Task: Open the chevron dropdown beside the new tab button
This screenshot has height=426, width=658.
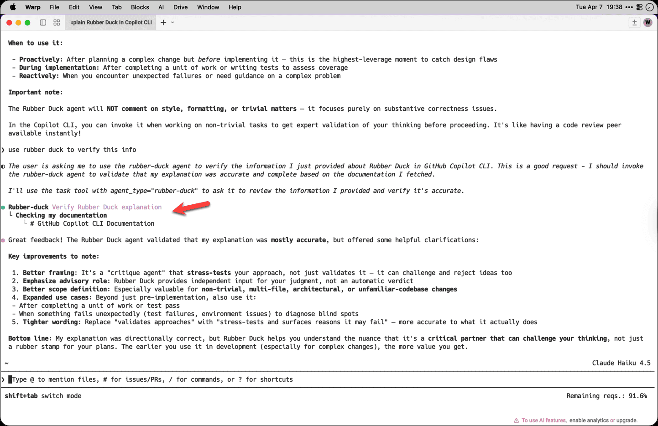Action: tap(172, 22)
